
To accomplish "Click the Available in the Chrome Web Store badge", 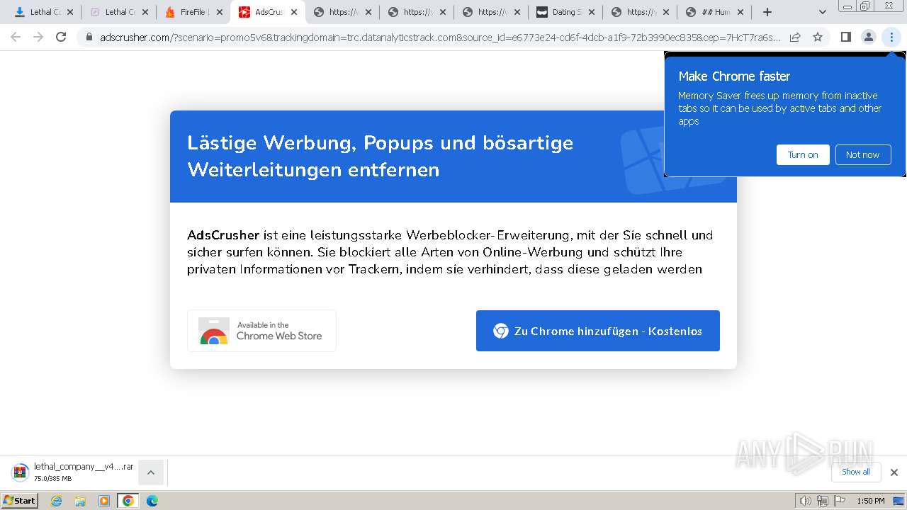I will click(x=261, y=331).
